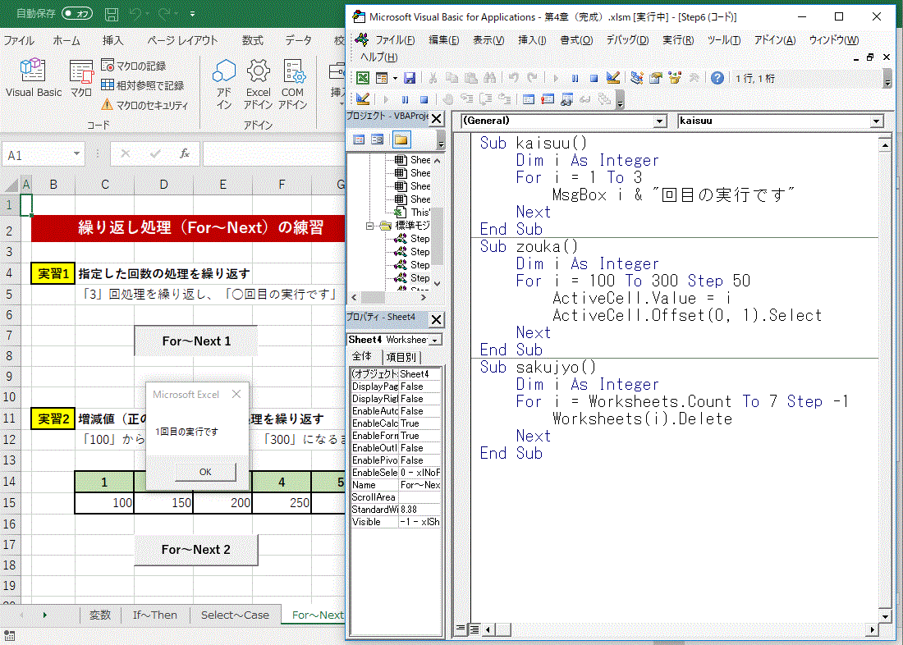Toggle 相対参照で記録 in Excel ribbon
903x645 pixels.
pos(142,85)
